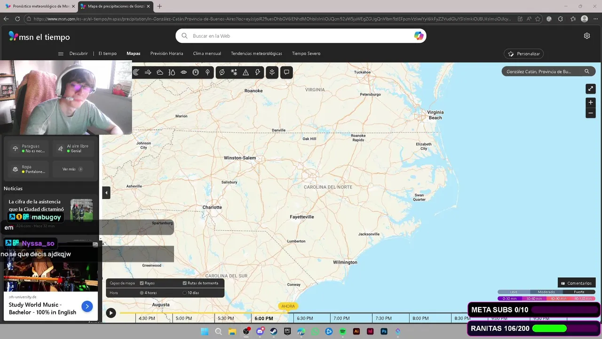Open the news article about la asistencia
602x339 pixels.
pos(36,205)
